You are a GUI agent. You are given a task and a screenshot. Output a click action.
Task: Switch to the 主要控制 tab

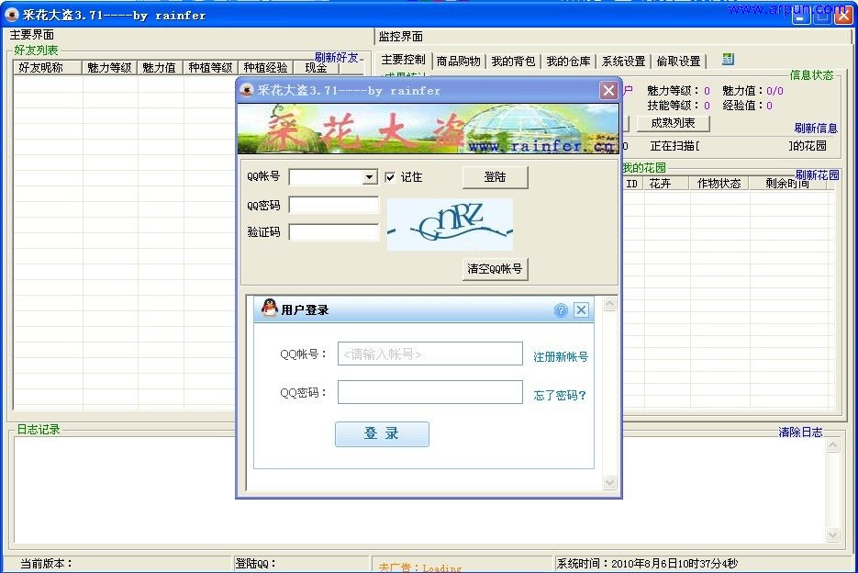(403, 60)
